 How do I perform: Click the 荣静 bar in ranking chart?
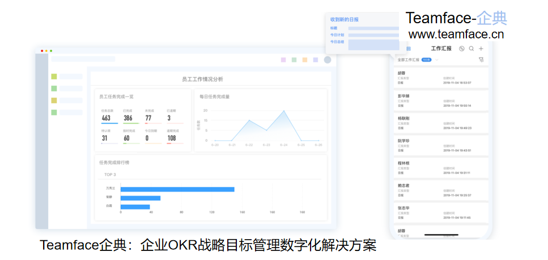point(141,198)
